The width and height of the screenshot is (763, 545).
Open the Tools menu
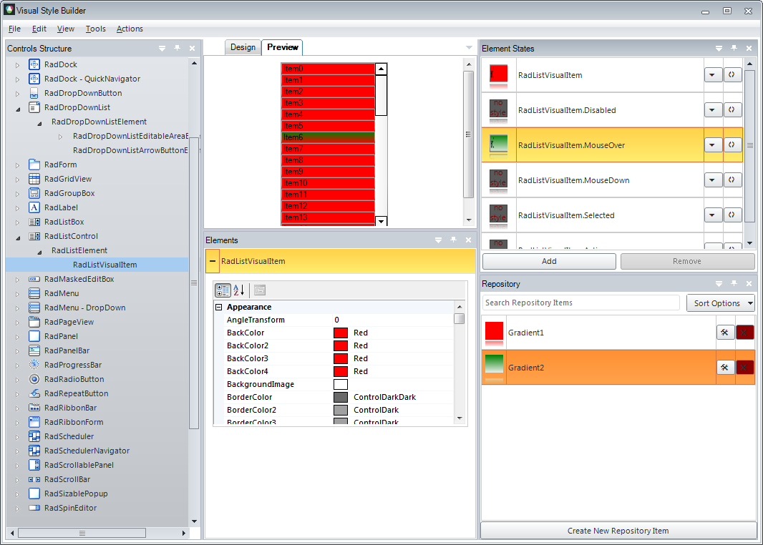pos(95,29)
